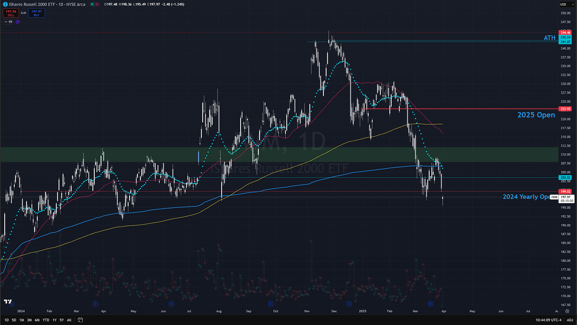The width and height of the screenshot is (577, 325).
Task: Toggle ADJ adjusted data setting
Action: (570, 319)
